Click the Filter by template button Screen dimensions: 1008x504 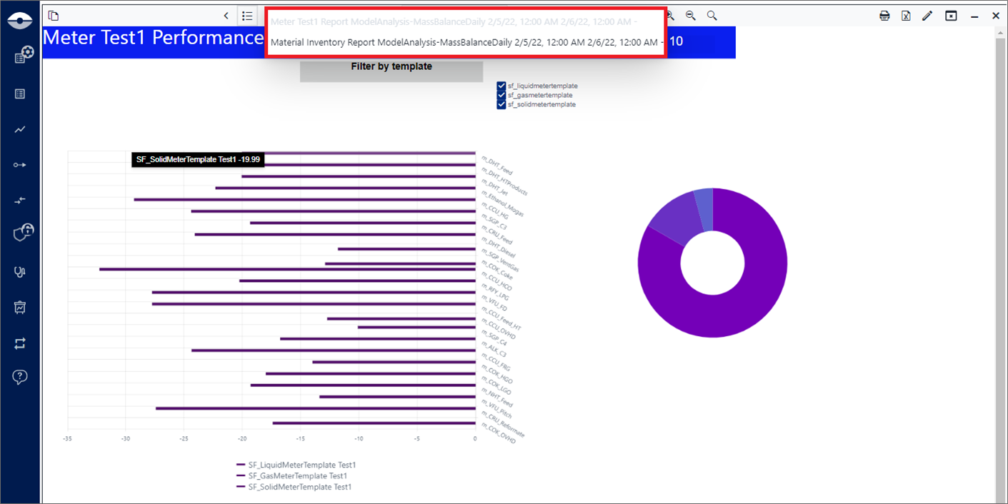(391, 67)
